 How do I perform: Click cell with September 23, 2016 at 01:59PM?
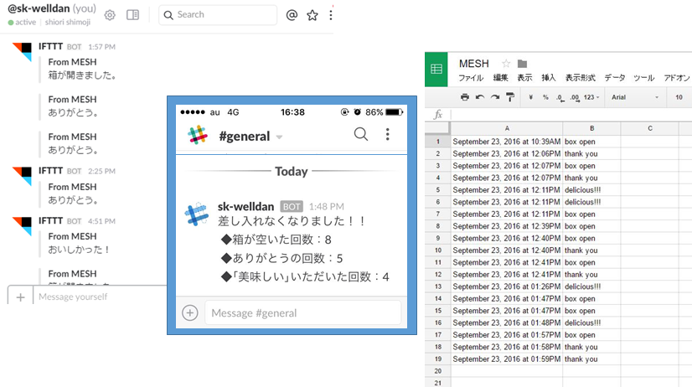(507, 359)
